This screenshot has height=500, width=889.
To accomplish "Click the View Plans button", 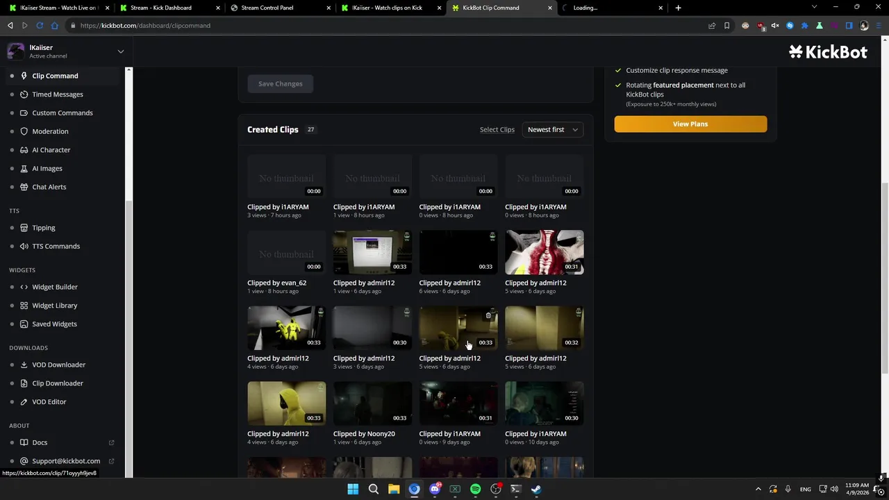I will coord(690,124).
